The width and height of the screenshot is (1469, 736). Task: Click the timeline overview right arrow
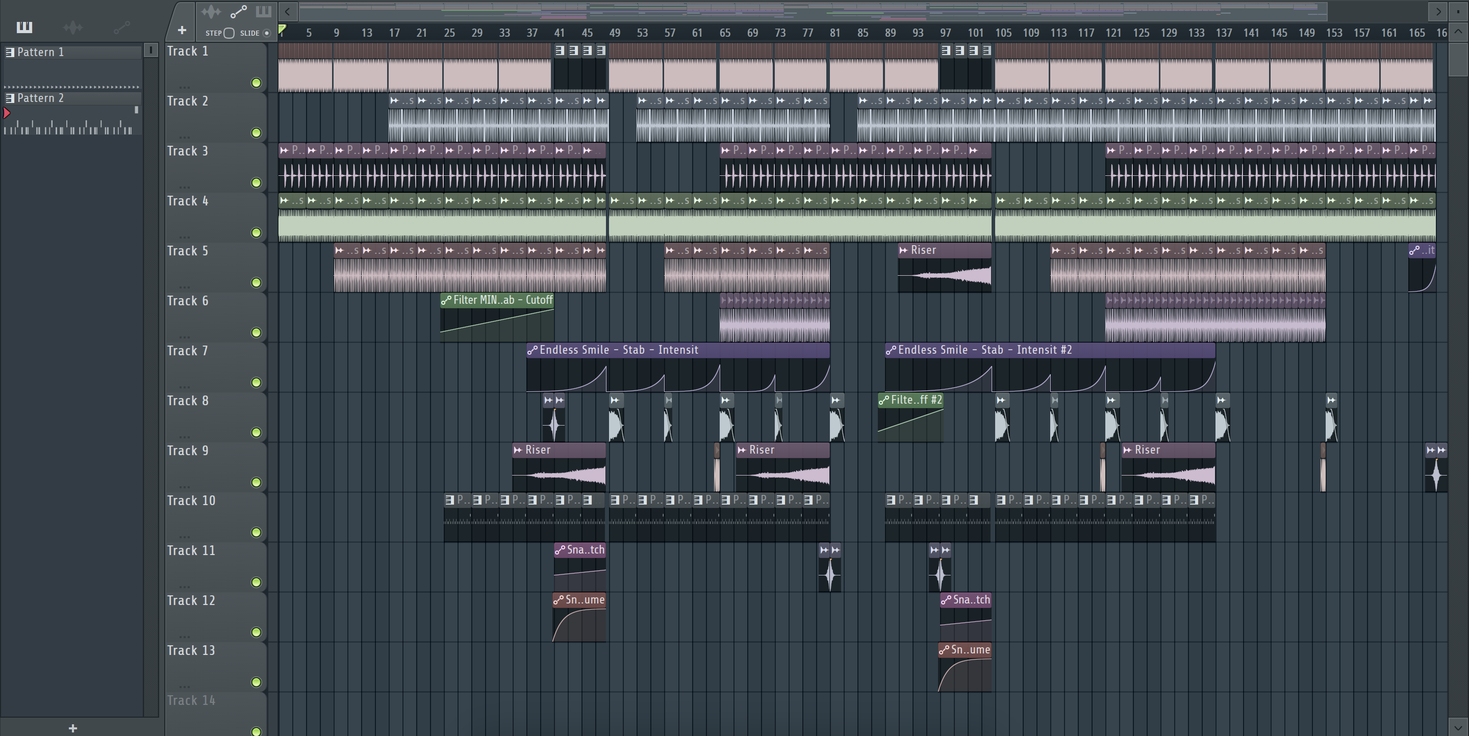click(x=1438, y=11)
